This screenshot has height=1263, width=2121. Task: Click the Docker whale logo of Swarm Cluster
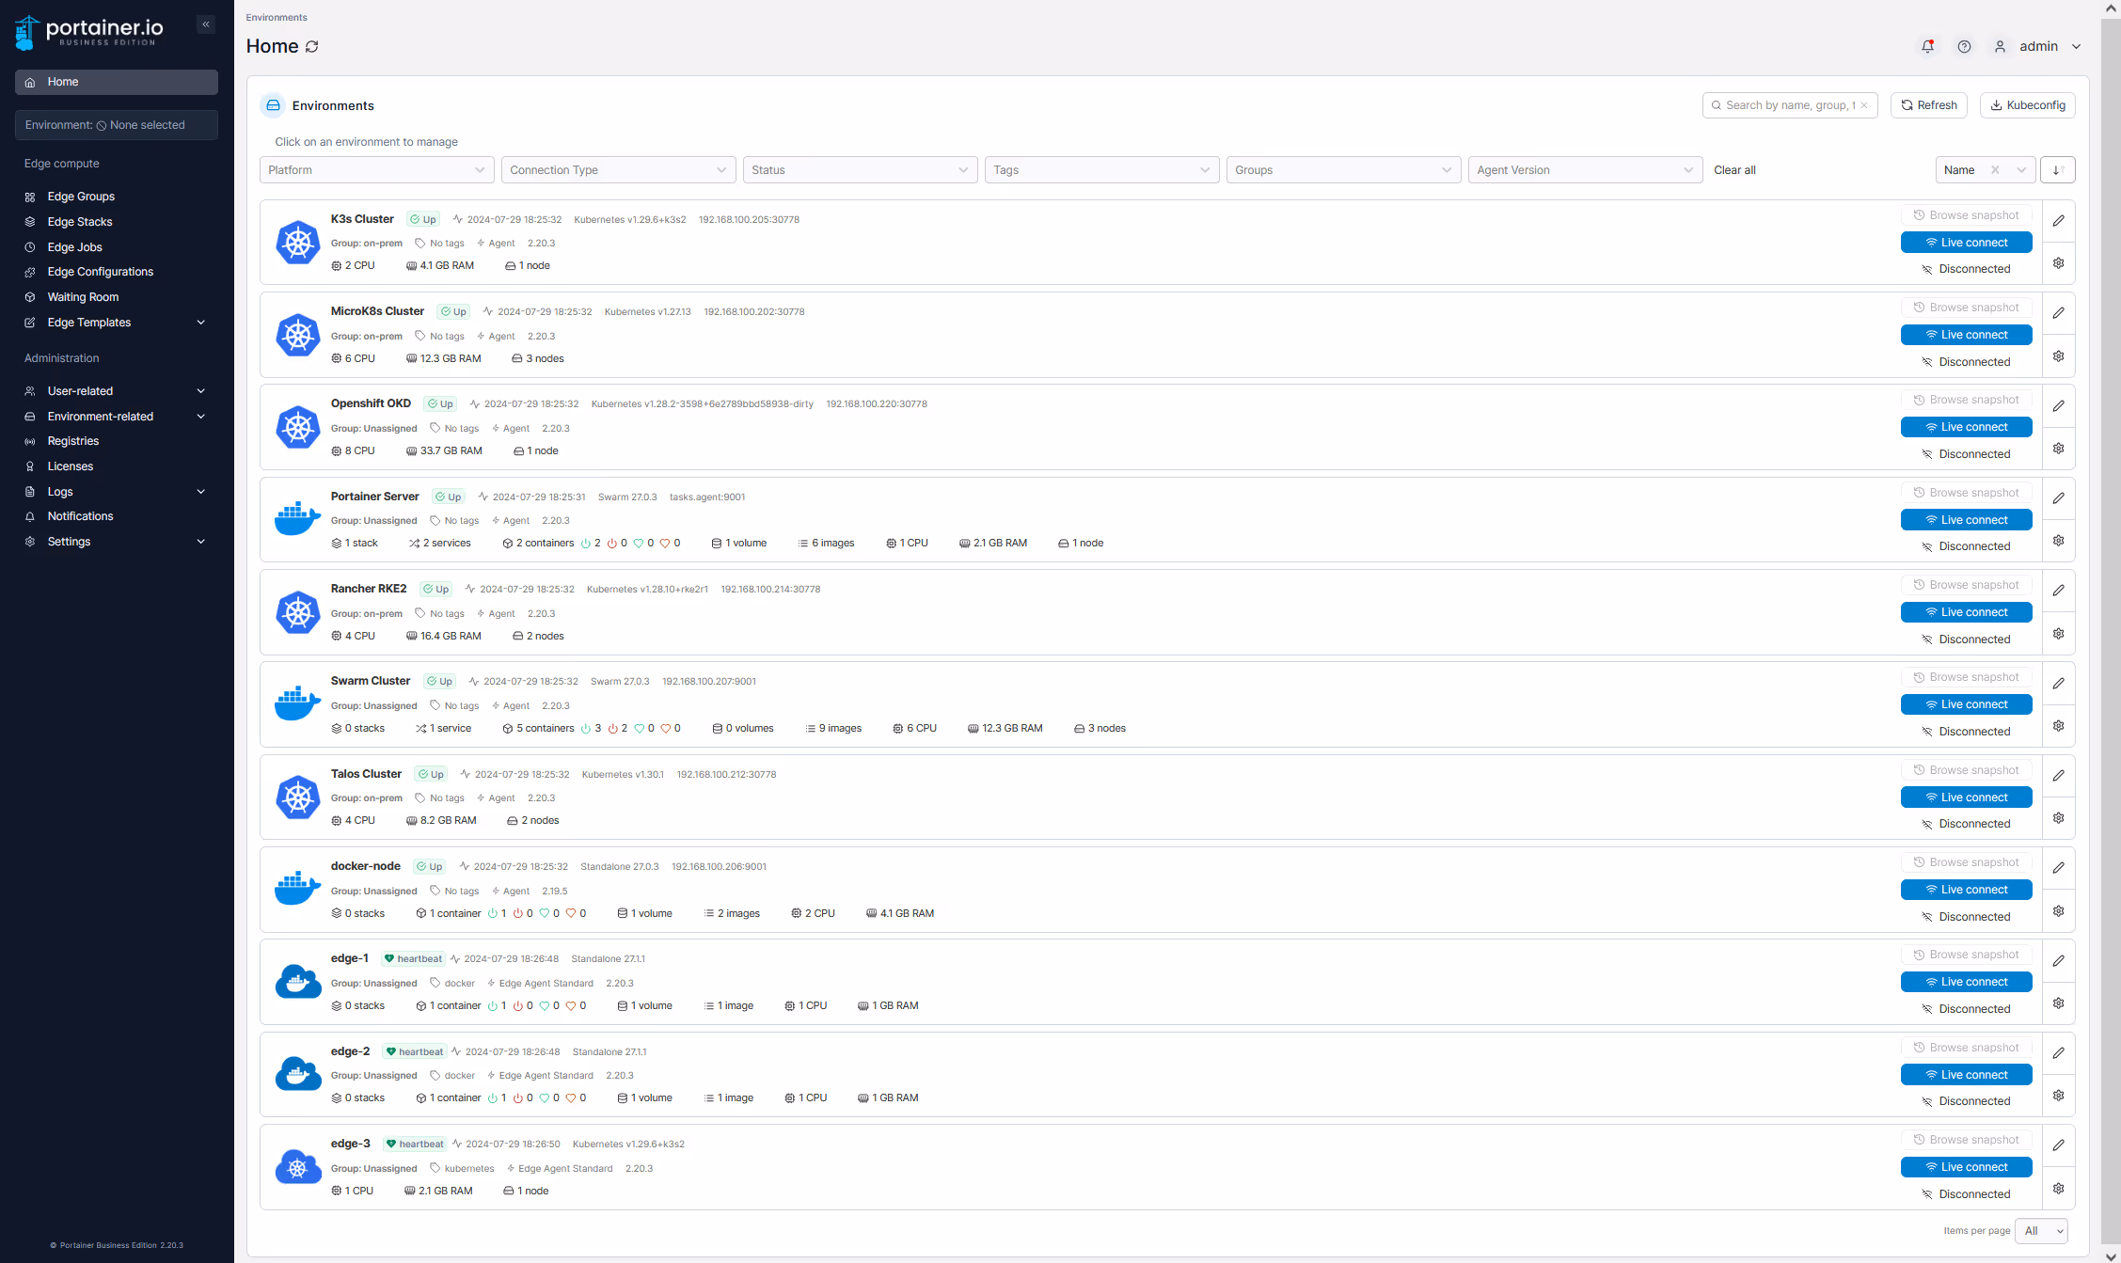pyautogui.click(x=297, y=704)
